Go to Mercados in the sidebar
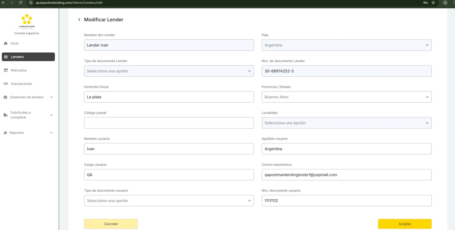This screenshot has height=230, width=455. pos(19,70)
